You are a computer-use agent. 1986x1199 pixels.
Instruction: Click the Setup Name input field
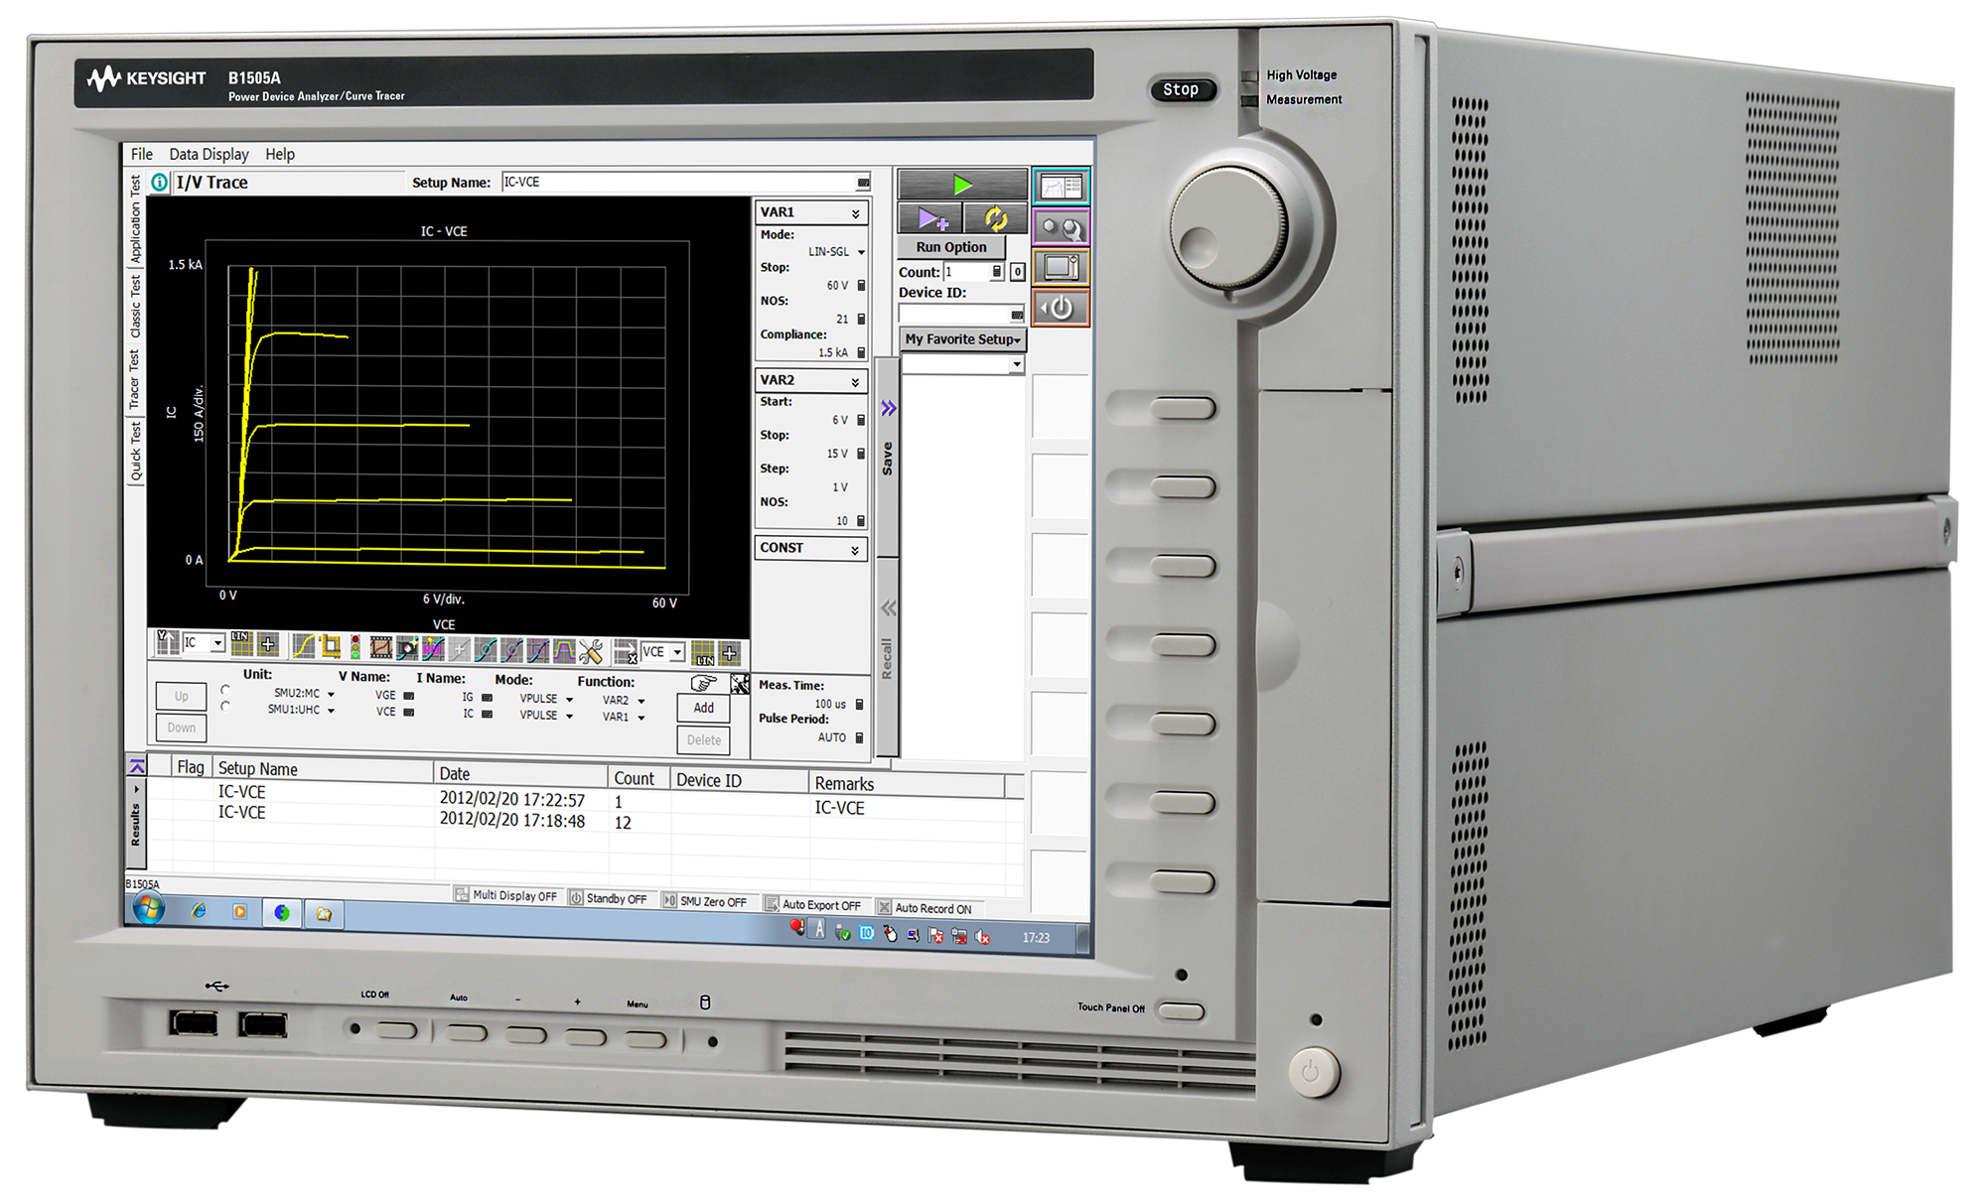pyautogui.click(x=679, y=182)
